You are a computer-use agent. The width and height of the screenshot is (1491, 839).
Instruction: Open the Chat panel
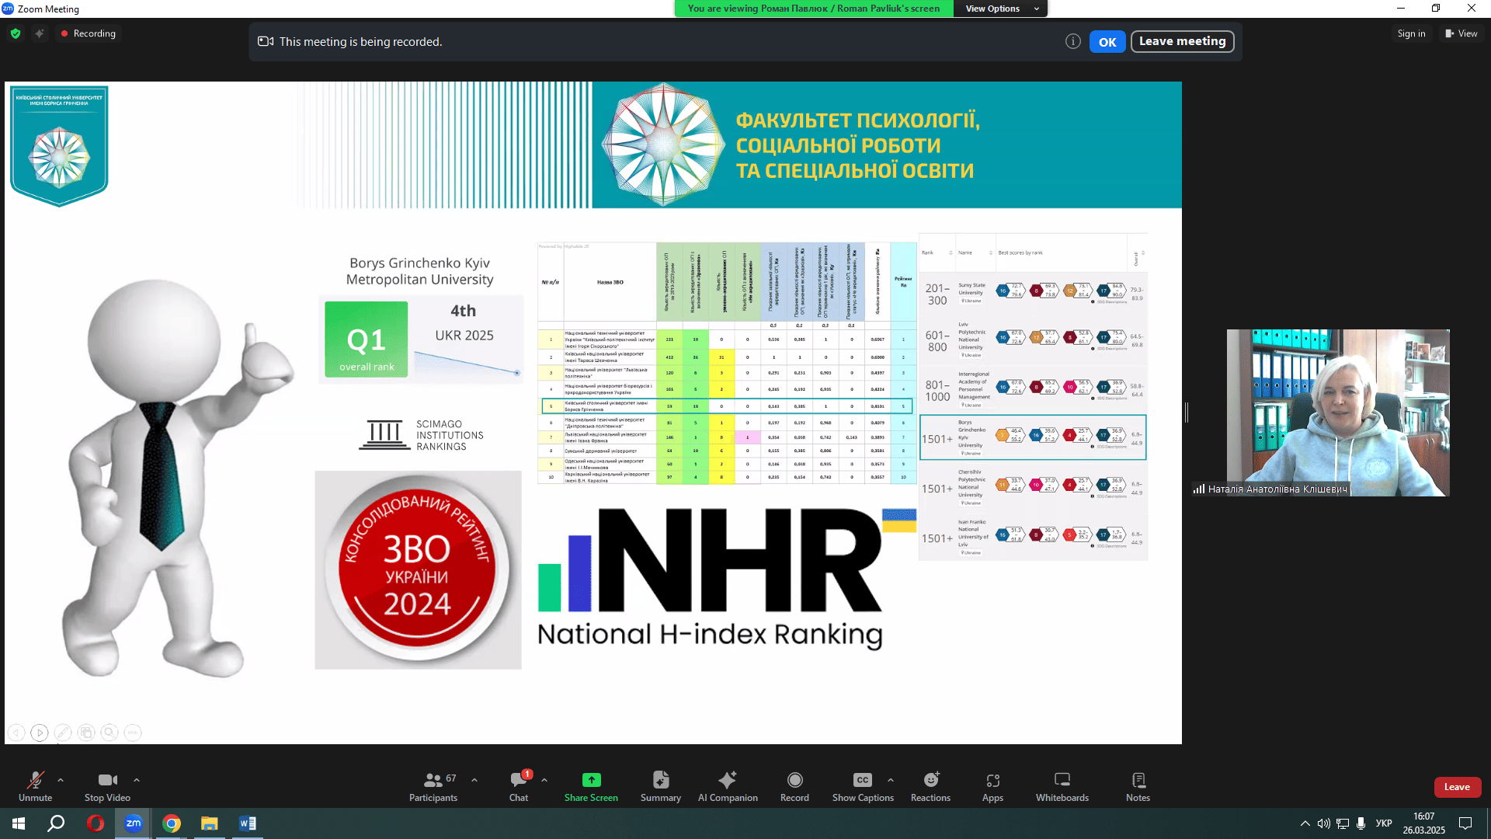pos(518,780)
